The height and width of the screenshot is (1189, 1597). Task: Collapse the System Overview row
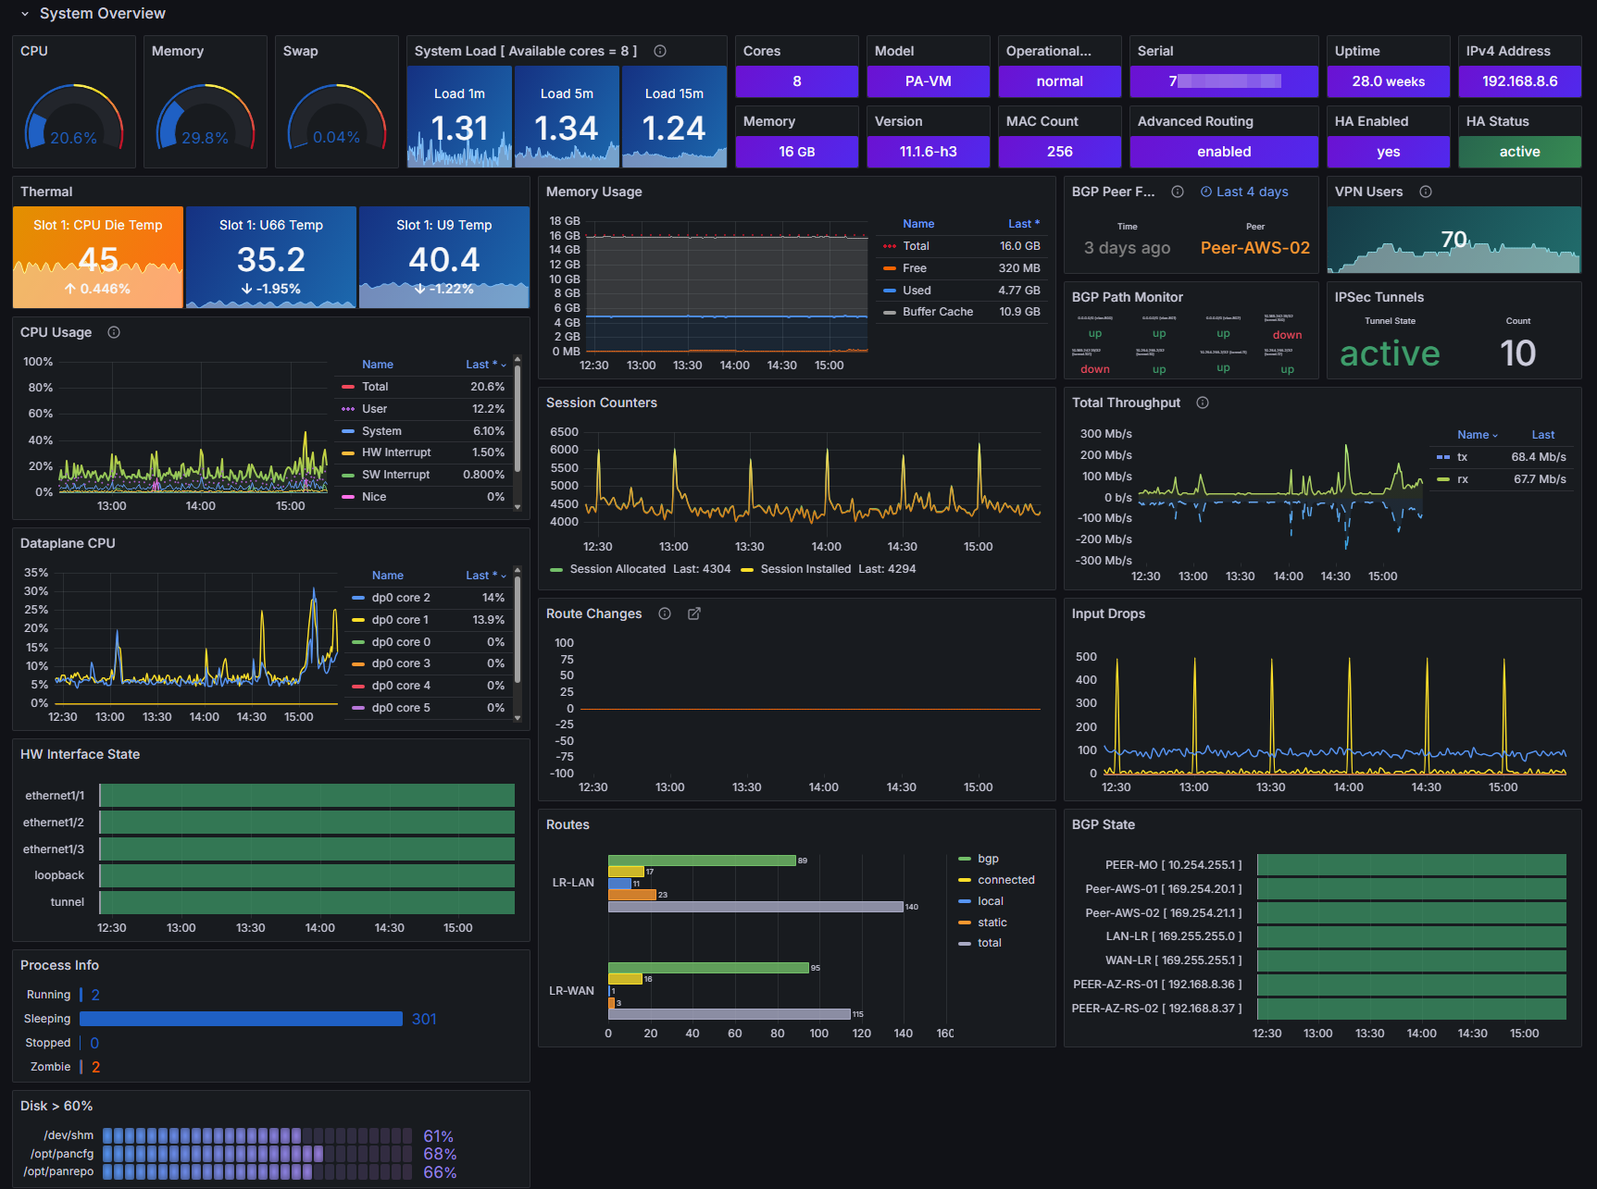[25, 14]
